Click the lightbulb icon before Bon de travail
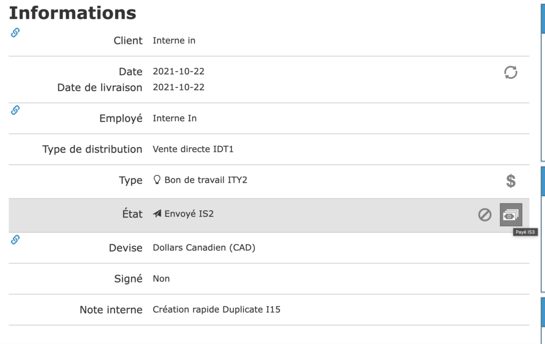Viewport: 545px width, 344px height. tap(157, 180)
